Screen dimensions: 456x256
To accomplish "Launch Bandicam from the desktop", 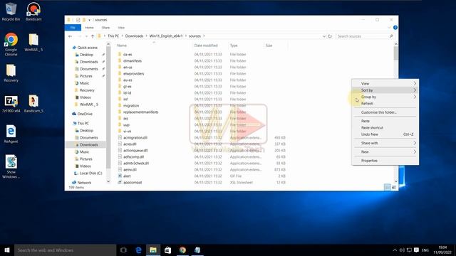I will (x=33, y=11).
